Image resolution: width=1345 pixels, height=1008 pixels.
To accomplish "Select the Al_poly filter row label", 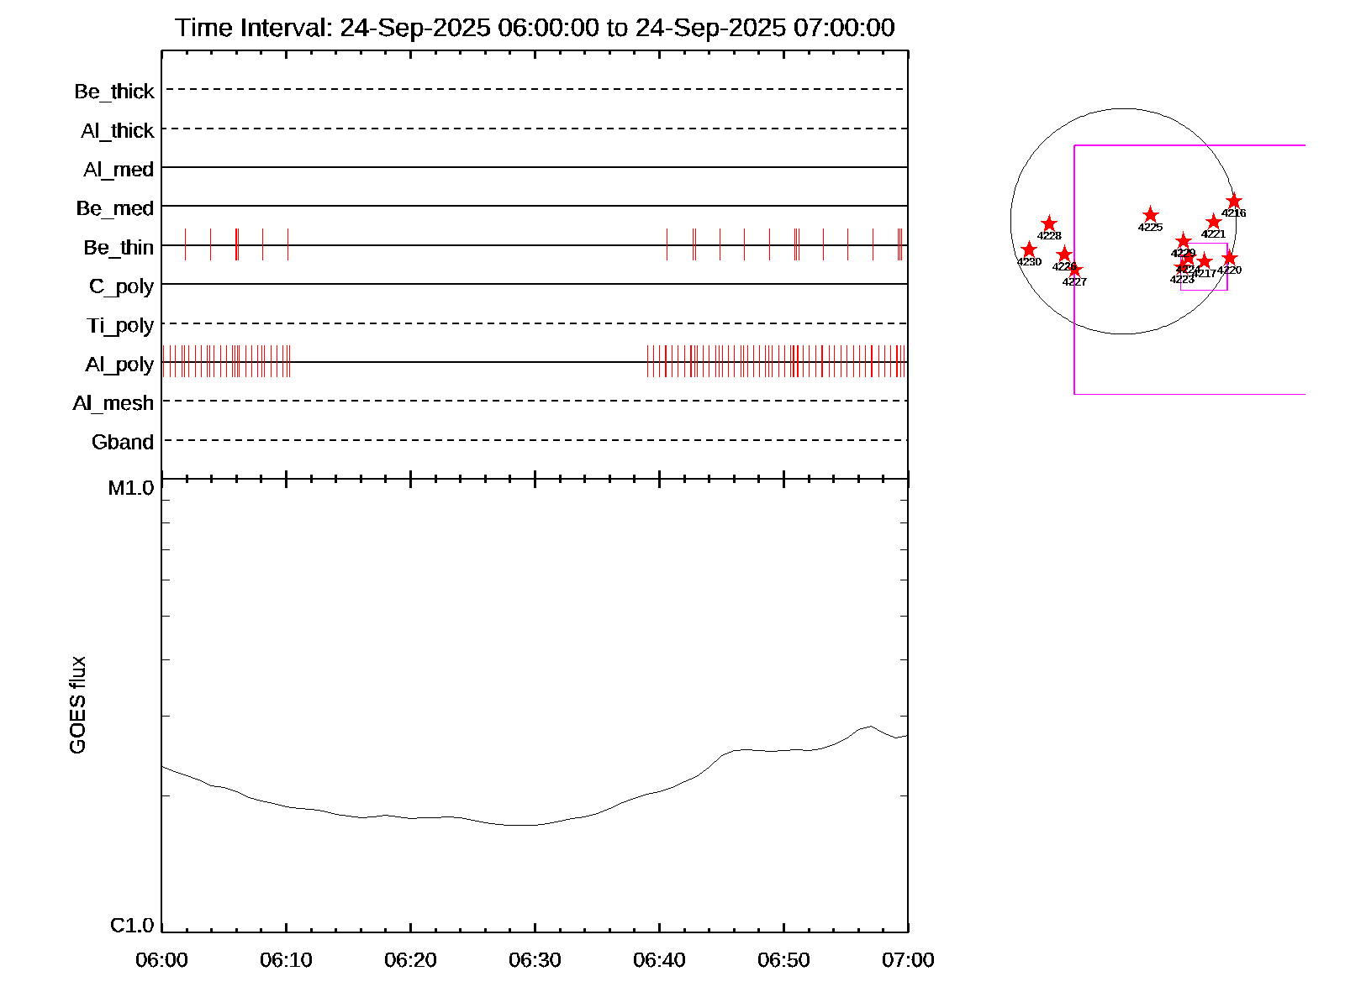I will [119, 364].
